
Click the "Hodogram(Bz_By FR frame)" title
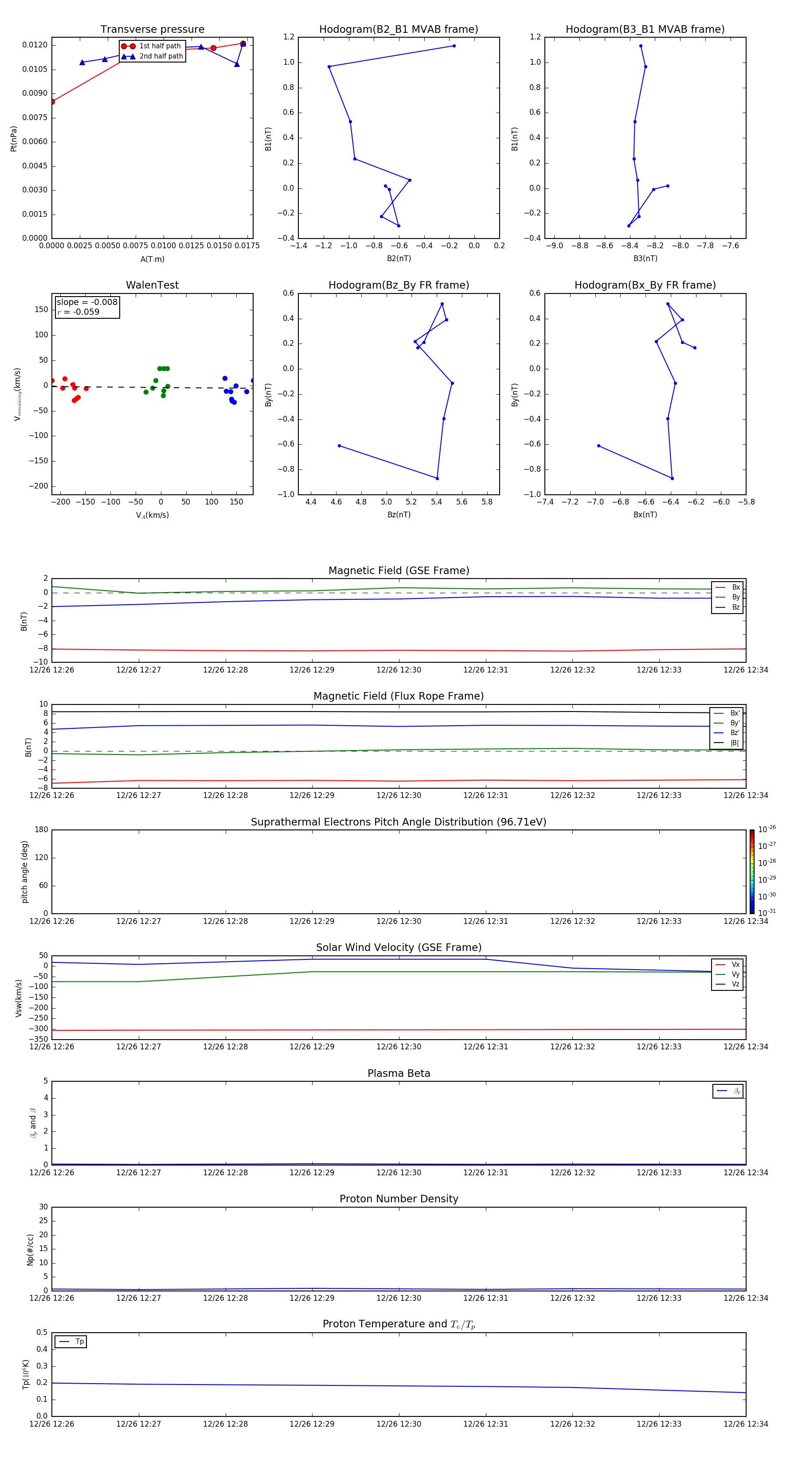pos(399,285)
